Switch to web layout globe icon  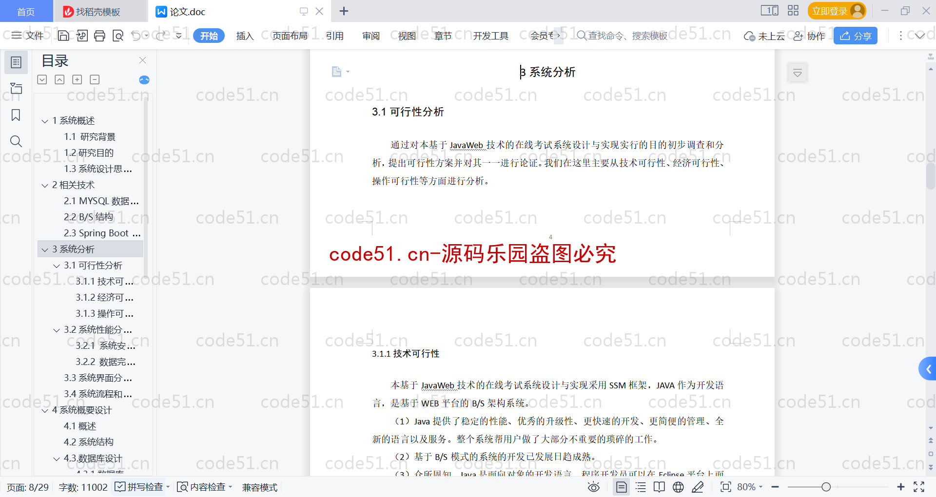678,487
